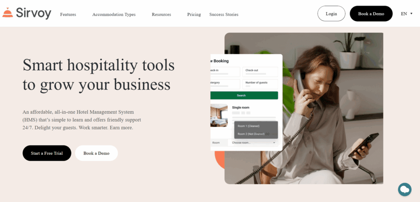Open the live chat bubble icon
420x202 pixels.
coord(404,189)
